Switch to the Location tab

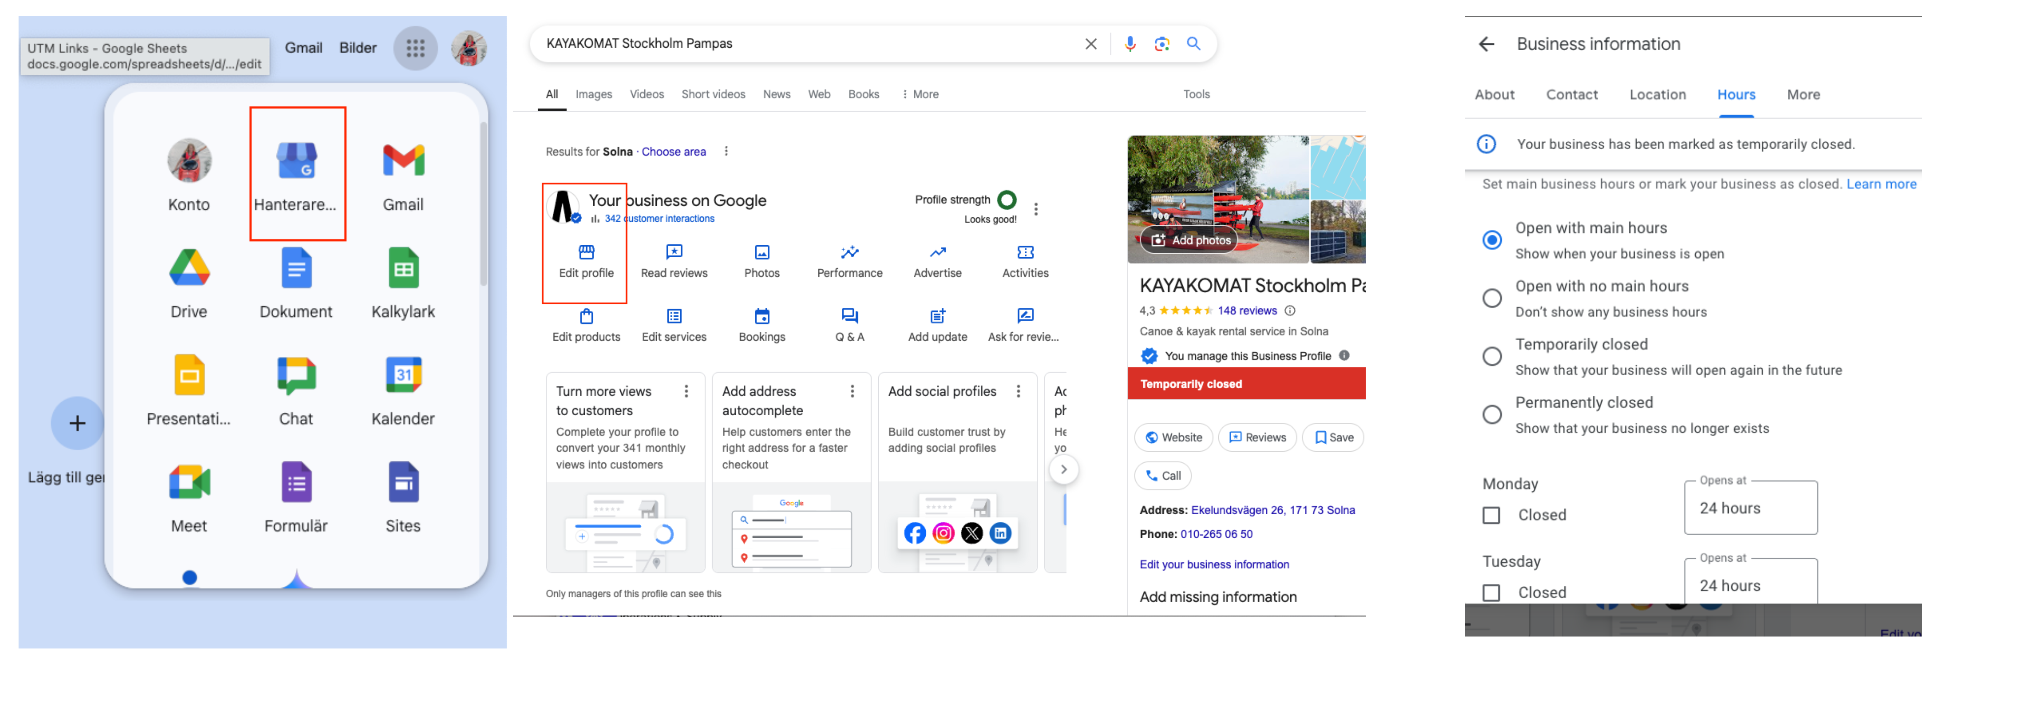(x=1657, y=94)
